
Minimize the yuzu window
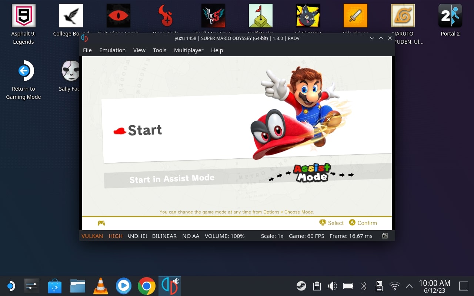pos(372,38)
